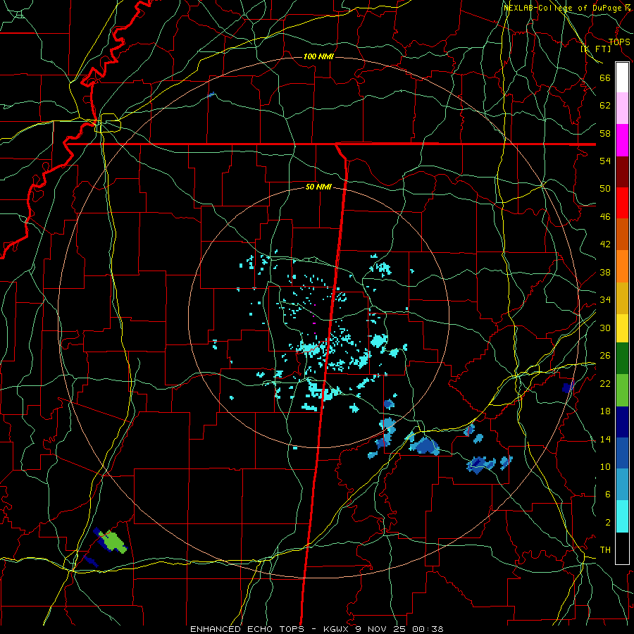Click the dark orange swatch near 42
634x634 pixels.
coord(622,235)
